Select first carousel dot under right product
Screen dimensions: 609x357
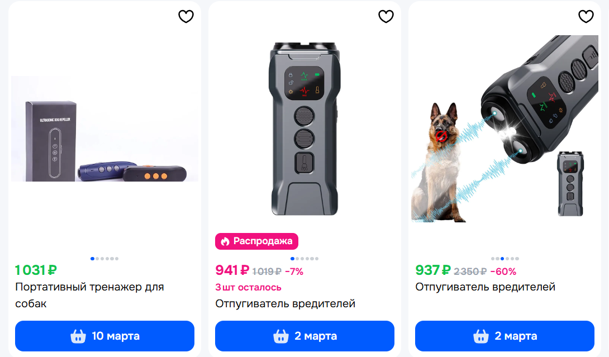click(x=492, y=259)
